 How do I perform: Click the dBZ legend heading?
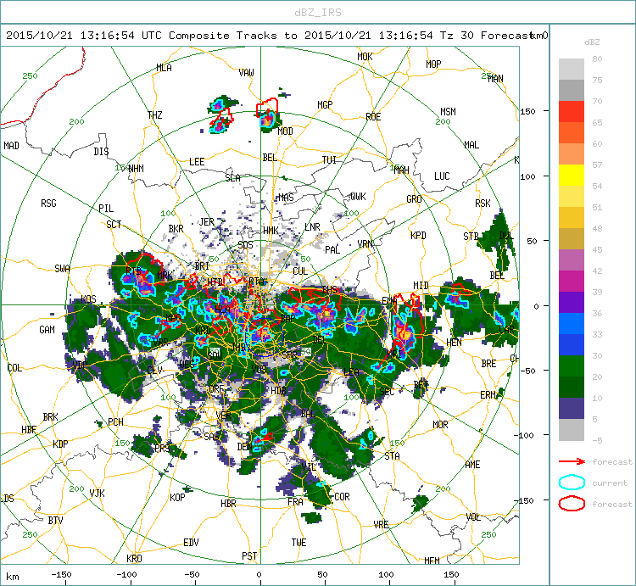point(592,42)
